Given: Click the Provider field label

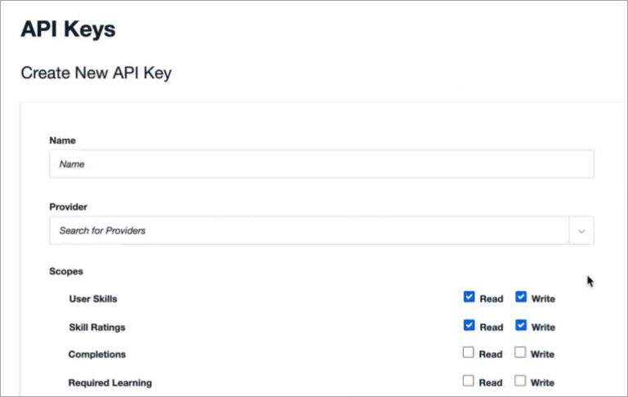Looking at the screenshot, I should point(68,207).
